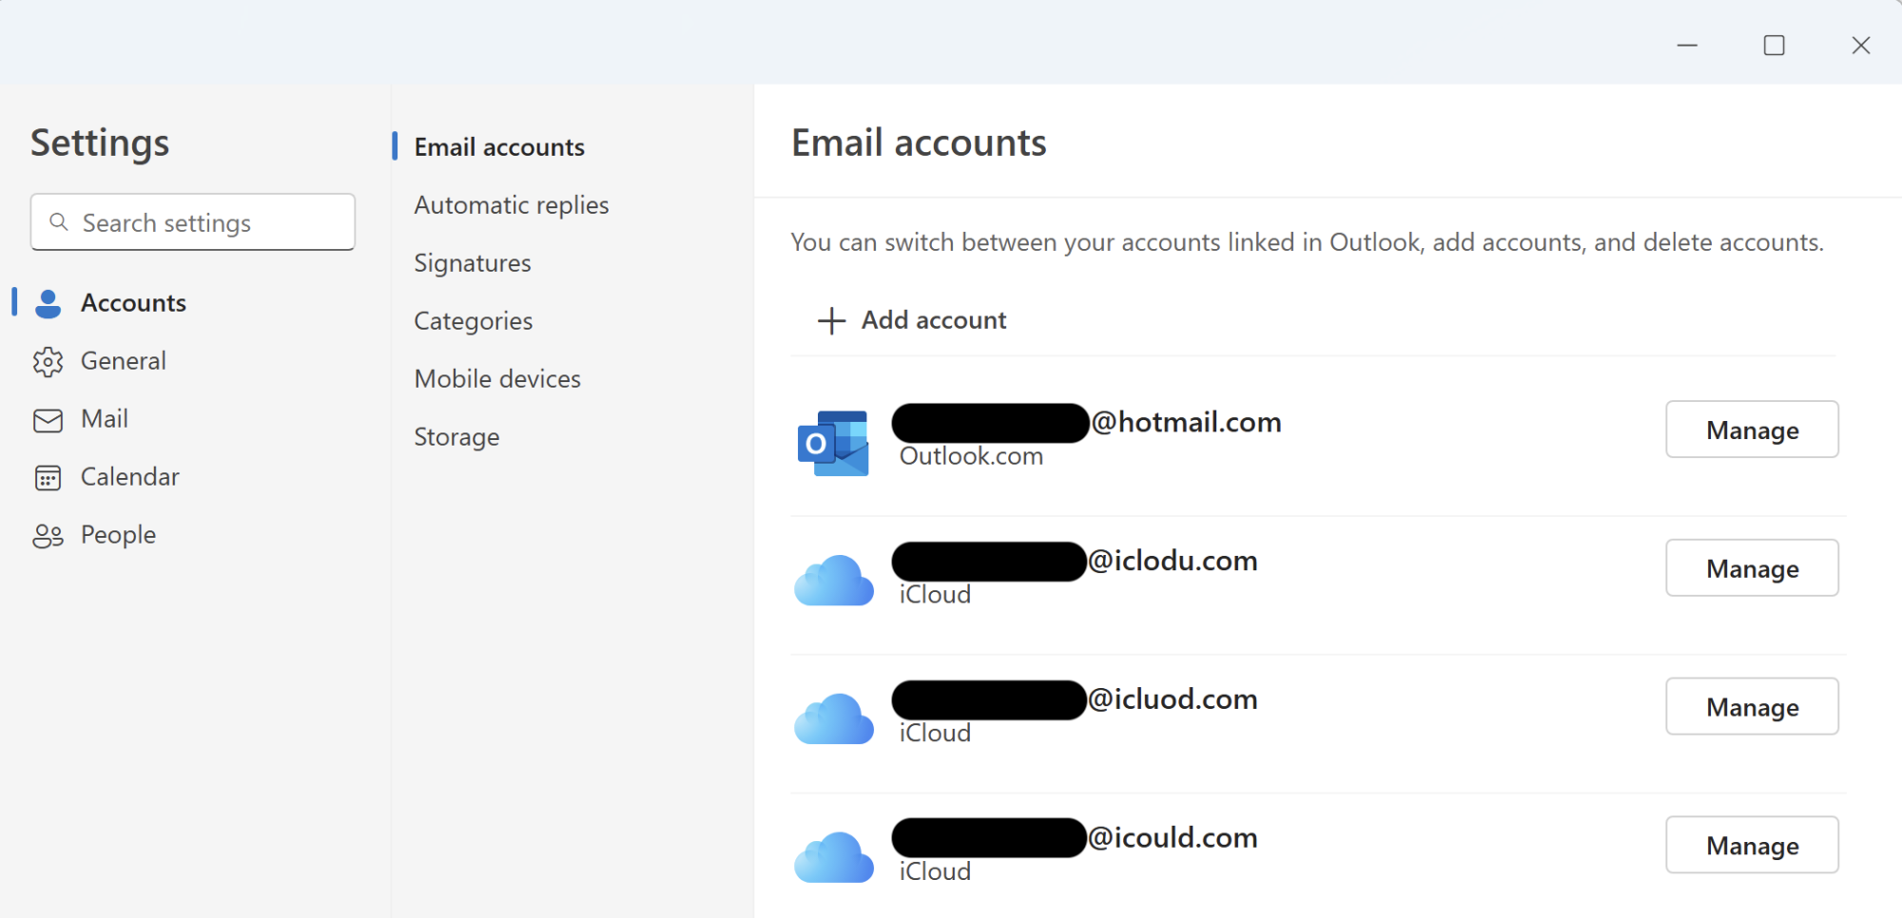Open People settings
1902x918 pixels.
pyautogui.click(x=118, y=535)
